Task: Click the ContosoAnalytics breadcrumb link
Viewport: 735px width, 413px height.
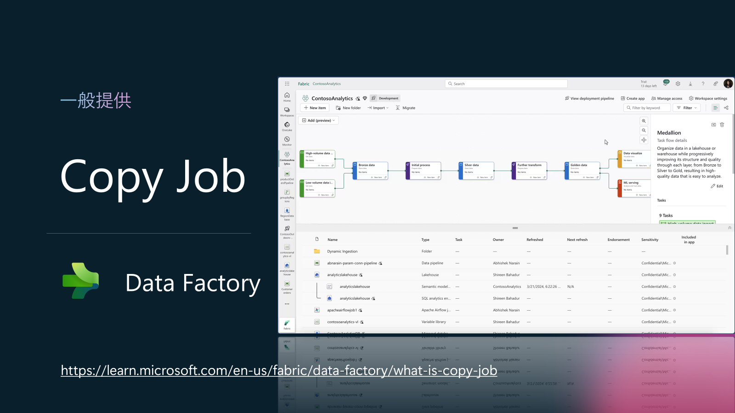Action: [x=327, y=84]
